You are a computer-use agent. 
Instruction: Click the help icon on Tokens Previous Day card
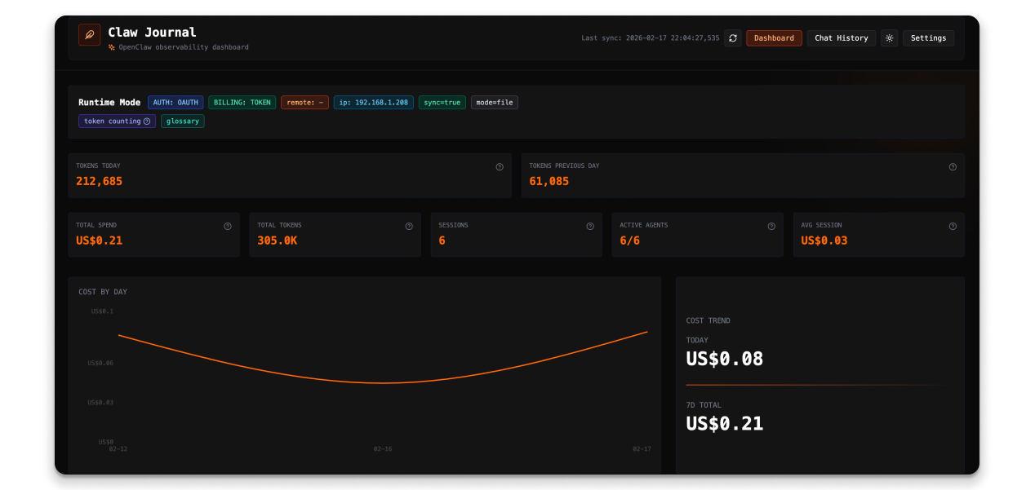pos(953,167)
